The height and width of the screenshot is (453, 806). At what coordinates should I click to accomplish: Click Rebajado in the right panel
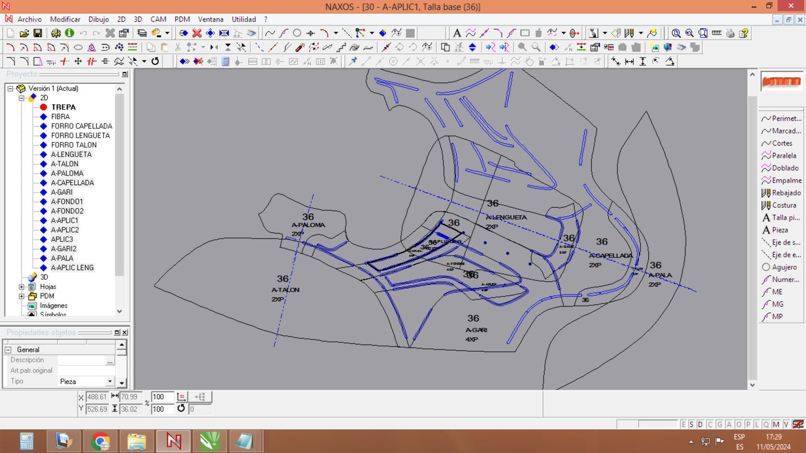(x=786, y=193)
